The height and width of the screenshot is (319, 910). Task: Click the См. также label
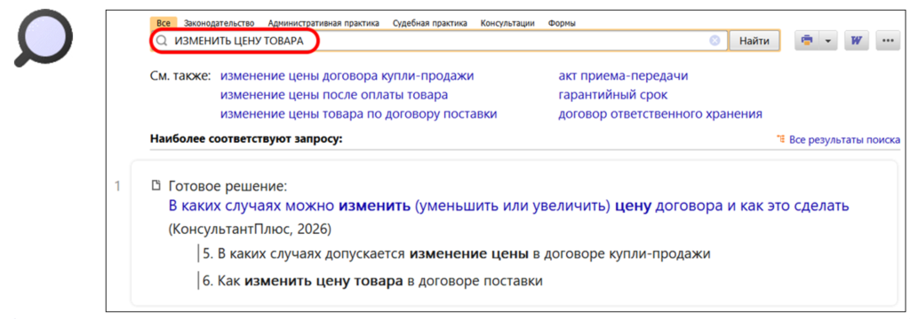tap(180, 76)
